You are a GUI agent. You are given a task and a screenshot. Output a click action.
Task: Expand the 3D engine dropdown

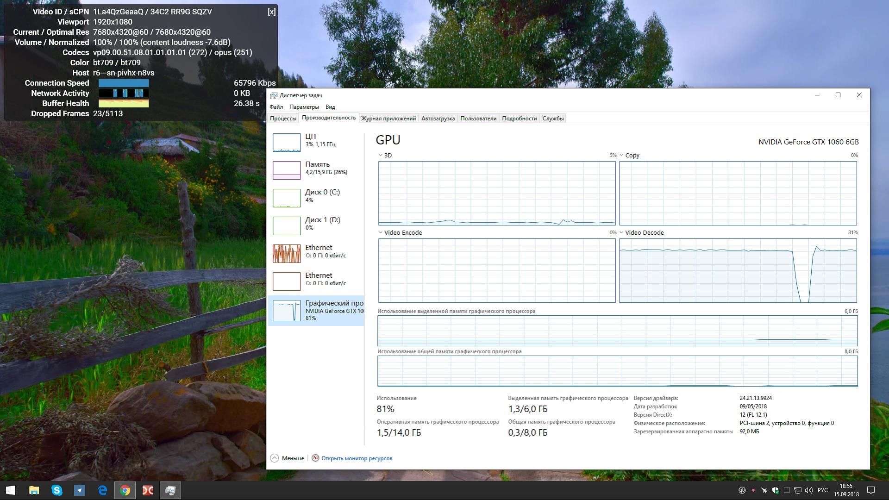[381, 156]
